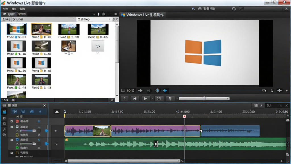Viewport: 291px width, 164px height.
Task: Click the speaker volume icon under the preview
Action: pyautogui.click(x=280, y=91)
